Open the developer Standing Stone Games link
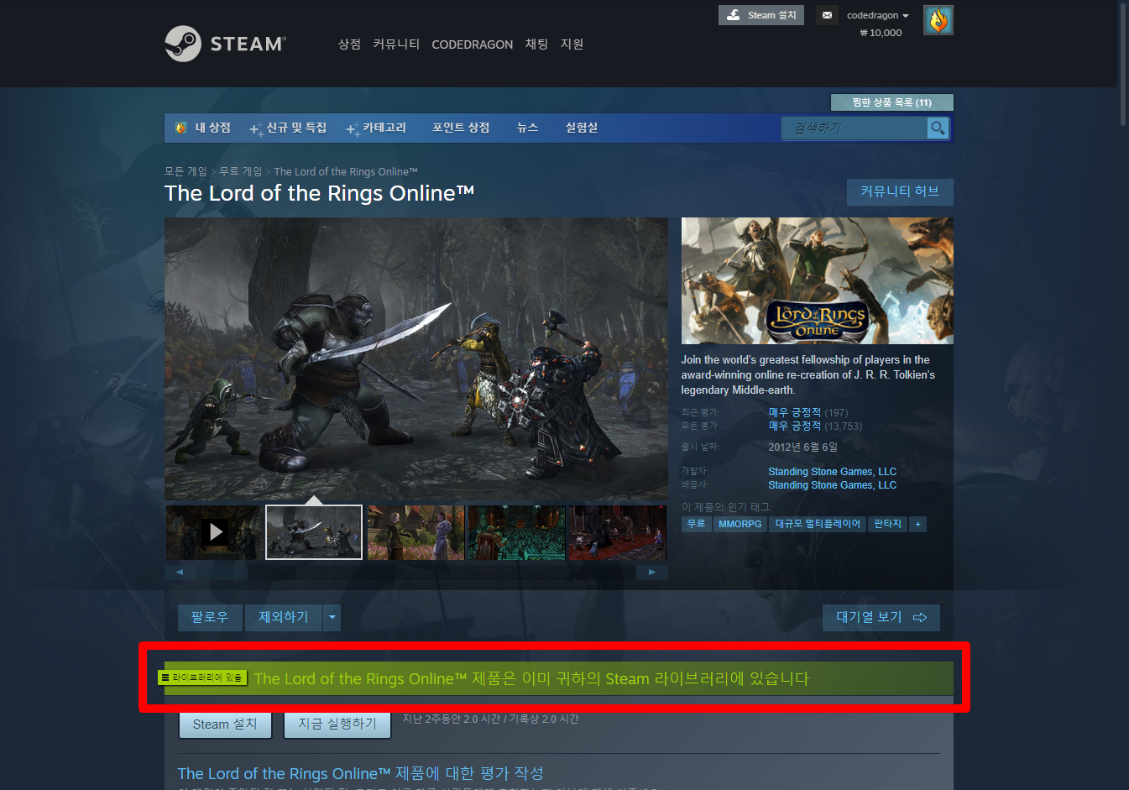The height and width of the screenshot is (790, 1129). coord(832,472)
